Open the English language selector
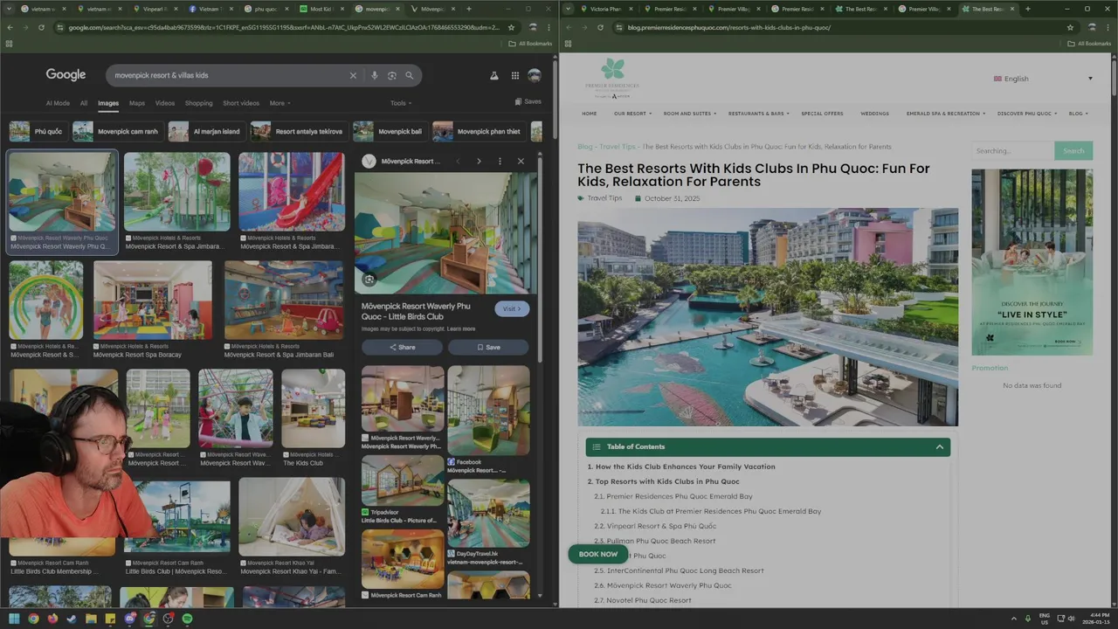Viewport: 1118px width, 629px height. (1043, 79)
